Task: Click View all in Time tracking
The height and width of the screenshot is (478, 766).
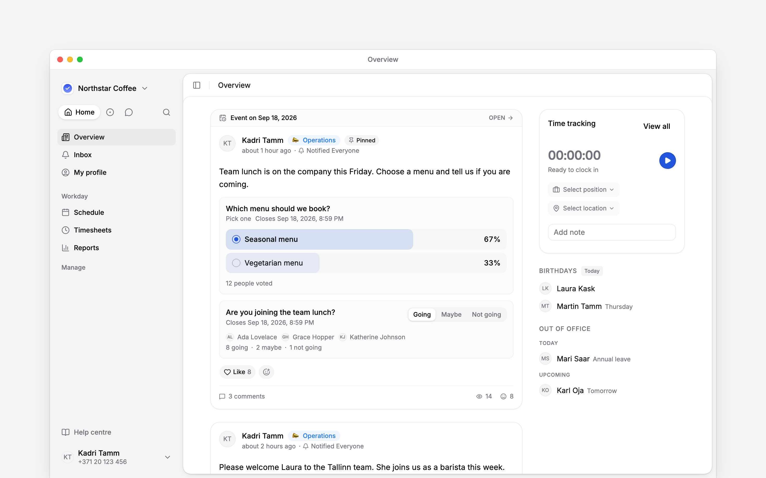Action: tap(656, 127)
